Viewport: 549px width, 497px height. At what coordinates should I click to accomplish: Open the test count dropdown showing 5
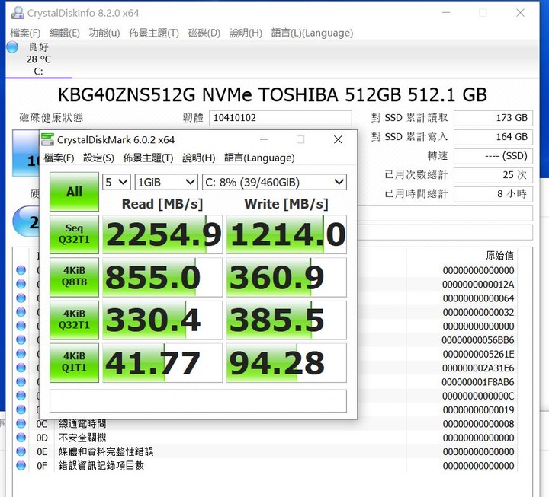pyautogui.click(x=116, y=182)
